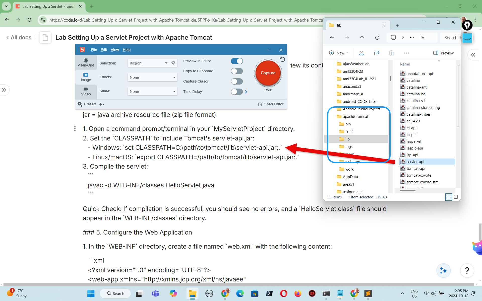Image resolution: width=482 pixels, height=301 pixels.
Task: View site information icon in Chrome address bar
Action: tap(43, 20)
